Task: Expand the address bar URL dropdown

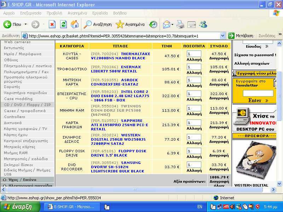Action: (223, 36)
